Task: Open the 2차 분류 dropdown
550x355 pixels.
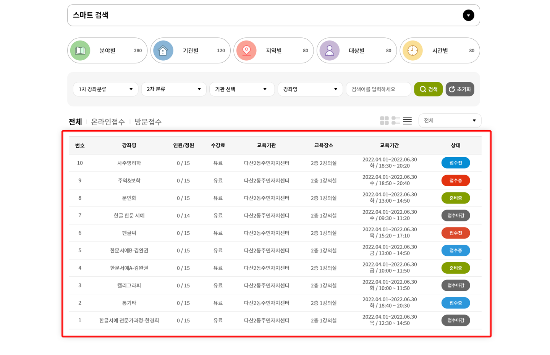Action: point(174,89)
